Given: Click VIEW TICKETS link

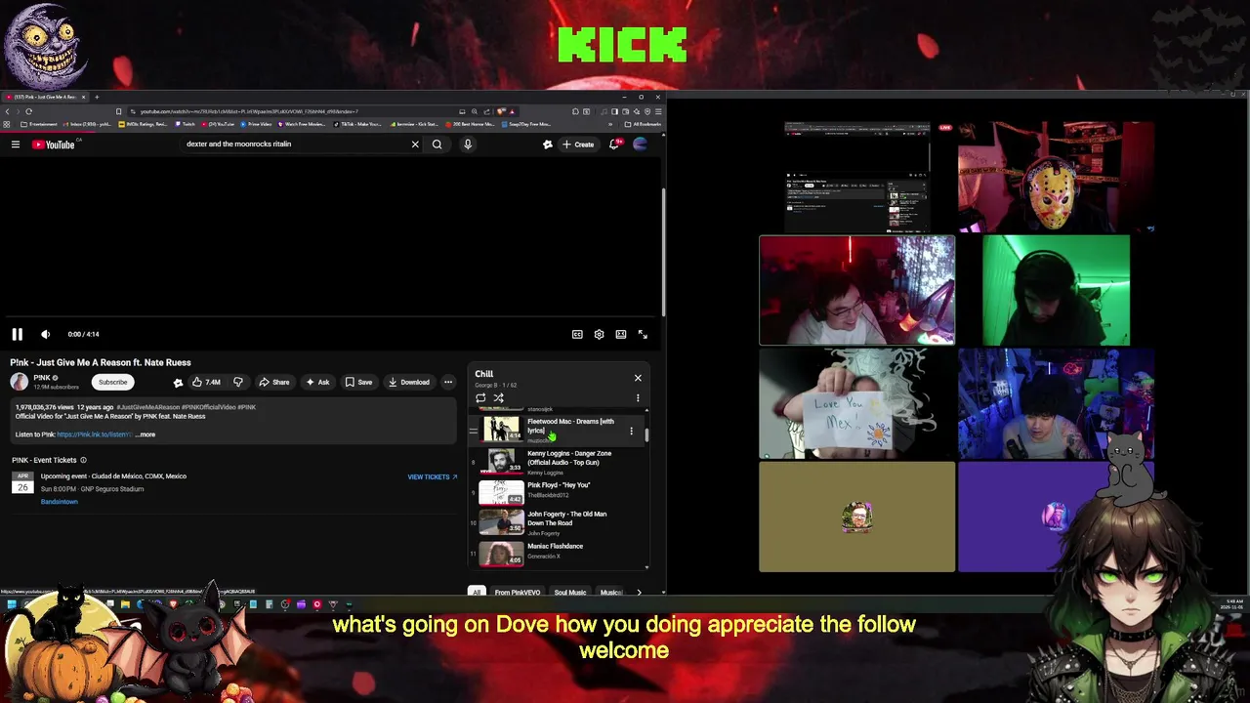Looking at the screenshot, I should tap(433, 476).
